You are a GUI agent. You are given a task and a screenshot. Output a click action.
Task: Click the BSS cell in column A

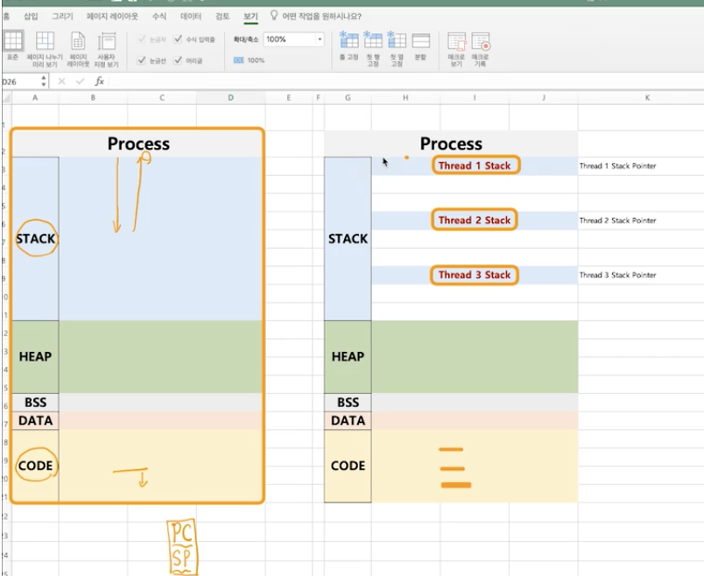pos(35,403)
